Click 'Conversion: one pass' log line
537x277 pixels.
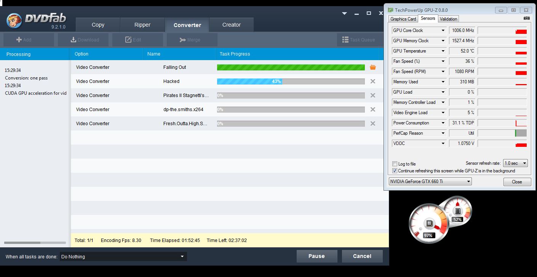pyautogui.click(x=26, y=78)
